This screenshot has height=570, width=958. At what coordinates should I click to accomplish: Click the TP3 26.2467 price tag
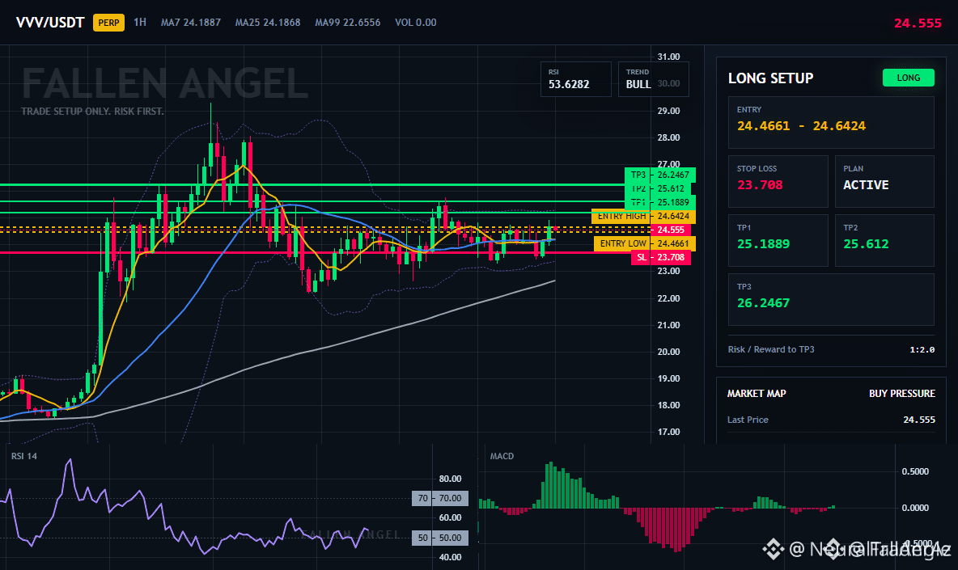(x=660, y=175)
